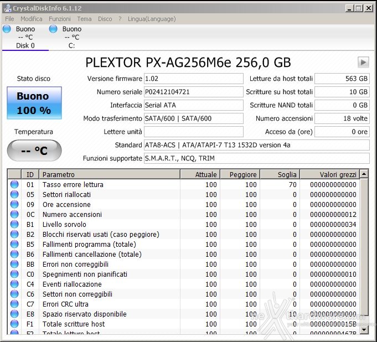Click status icon for Tasso errore lettura
Viewport: 377px width, 342px height.
point(14,184)
